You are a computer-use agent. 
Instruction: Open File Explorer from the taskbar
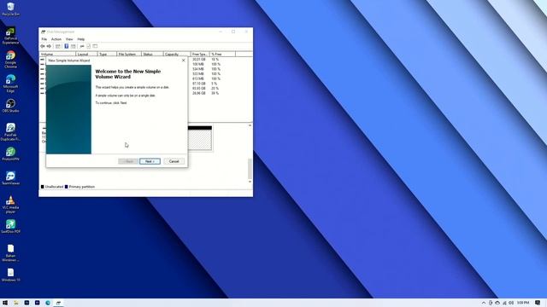16,303
